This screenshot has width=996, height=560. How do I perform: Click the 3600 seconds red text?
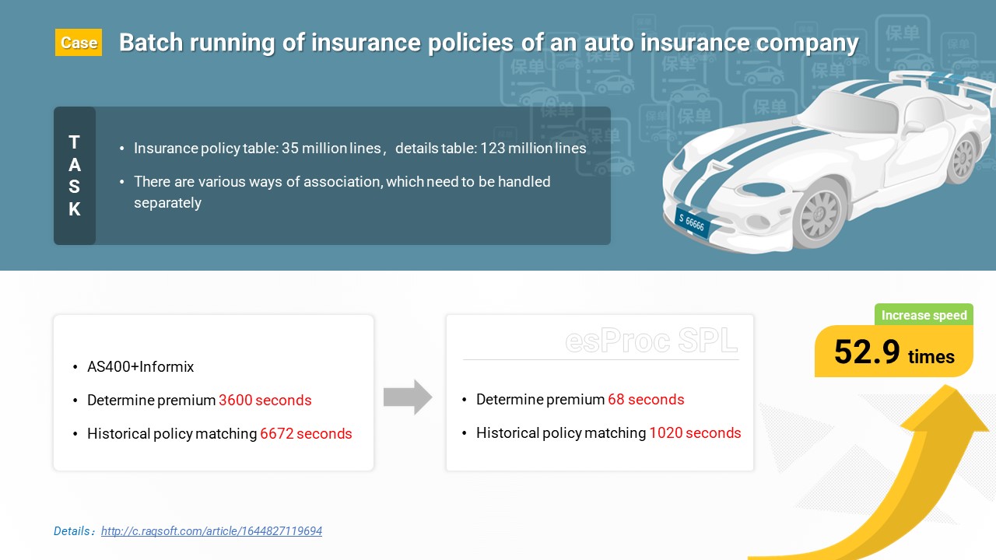coord(265,401)
